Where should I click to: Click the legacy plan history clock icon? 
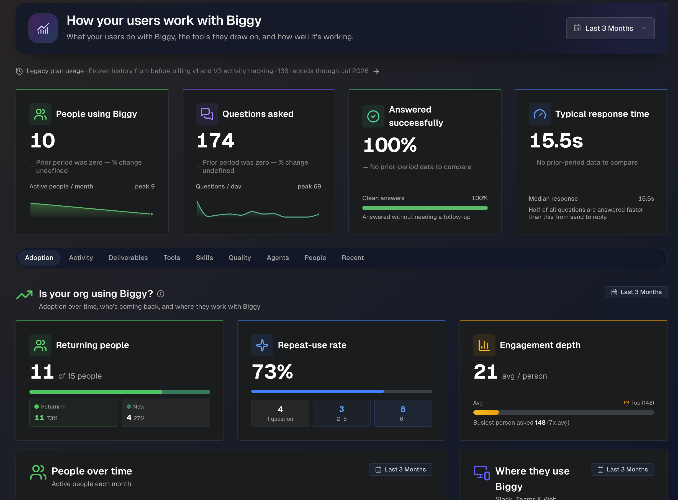(19, 71)
